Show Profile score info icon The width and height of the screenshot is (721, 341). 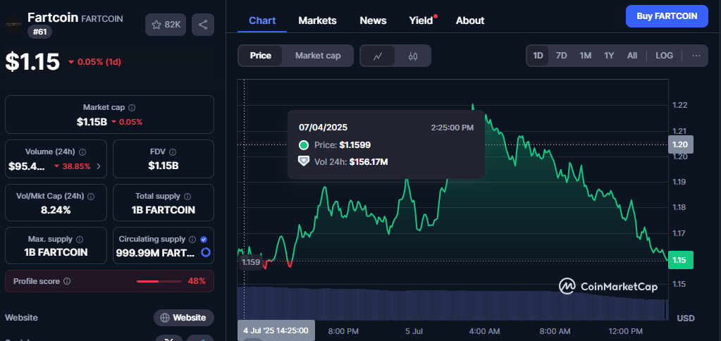pyautogui.click(x=67, y=281)
